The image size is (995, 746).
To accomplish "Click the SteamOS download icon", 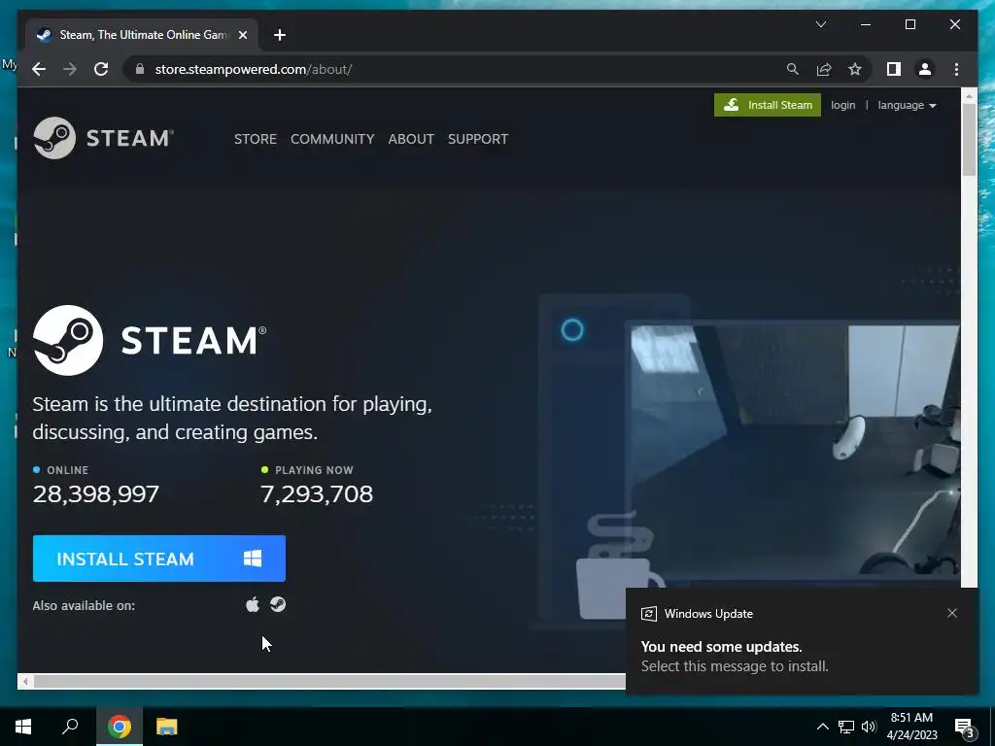I will pos(278,604).
